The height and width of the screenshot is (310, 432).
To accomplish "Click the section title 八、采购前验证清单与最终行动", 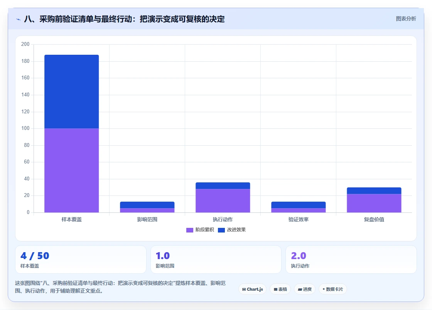I will (x=124, y=19).
